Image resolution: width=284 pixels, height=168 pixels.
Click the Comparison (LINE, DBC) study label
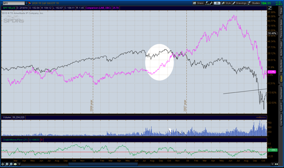98,8
